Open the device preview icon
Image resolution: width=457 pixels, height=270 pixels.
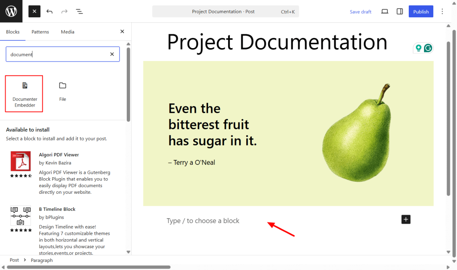click(384, 11)
